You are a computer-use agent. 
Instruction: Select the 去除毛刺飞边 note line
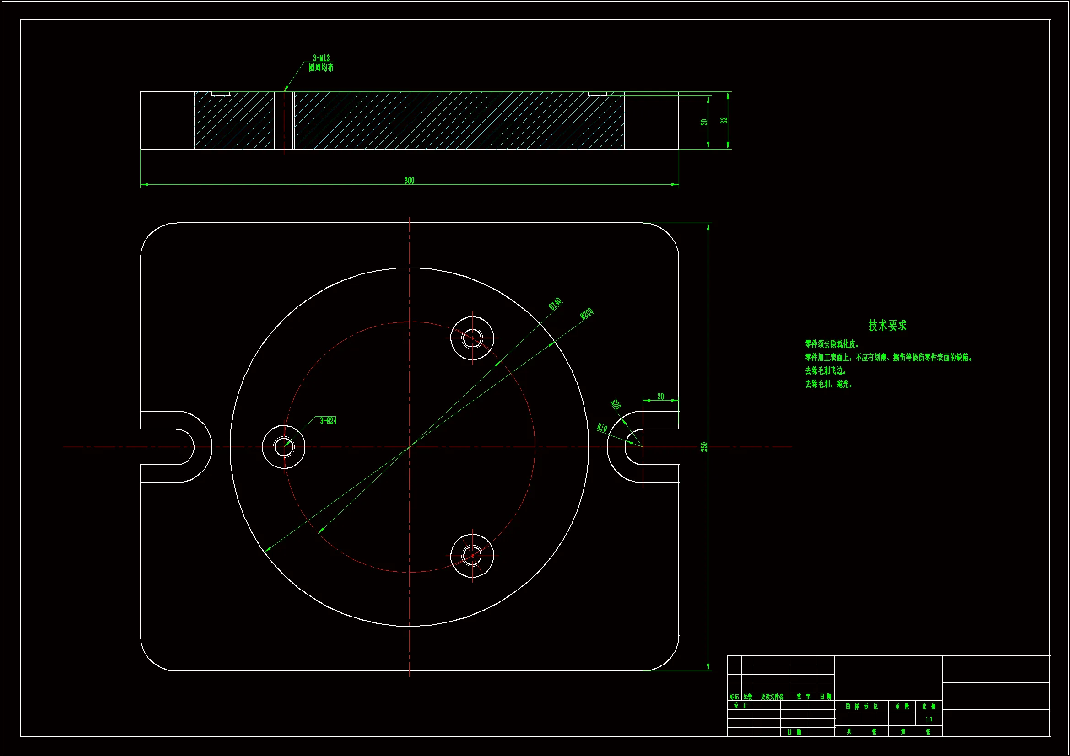(x=825, y=371)
